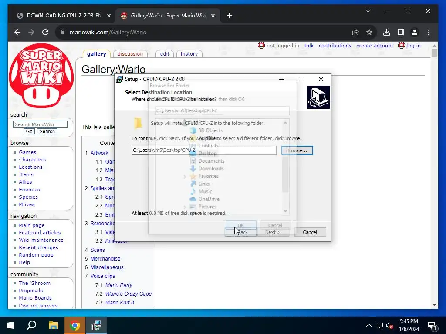This screenshot has width=446, height=334.
Task: Click the Chrome icon on the taskbar
Action: point(74,325)
